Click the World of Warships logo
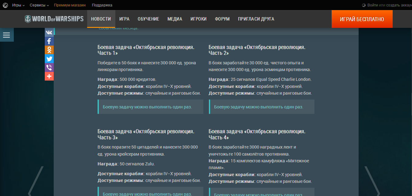The width and height of the screenshot is (412, 196). tap(54, 19)
